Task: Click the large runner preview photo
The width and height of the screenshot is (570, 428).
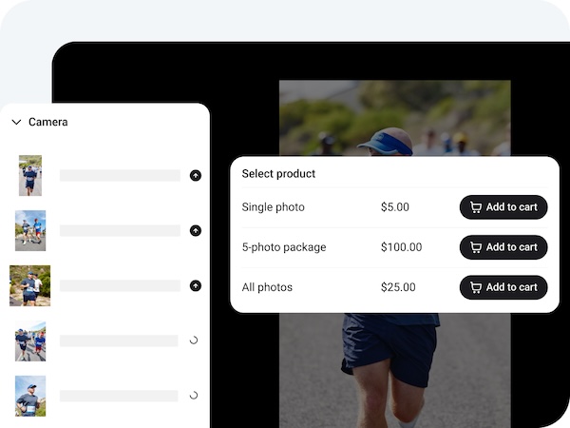Action: point(395,367)
